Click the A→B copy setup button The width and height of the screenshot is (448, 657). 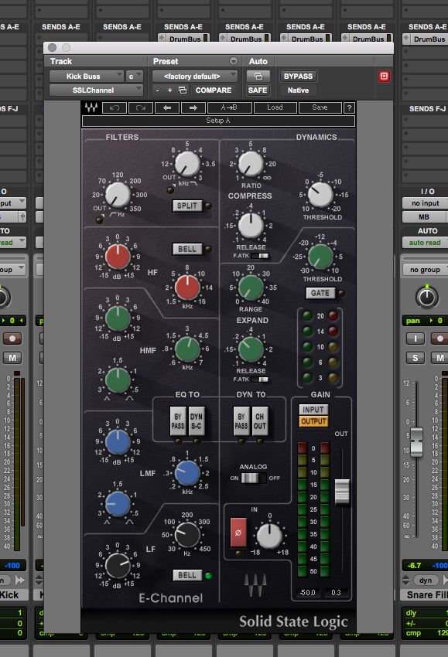coord(229,107)
